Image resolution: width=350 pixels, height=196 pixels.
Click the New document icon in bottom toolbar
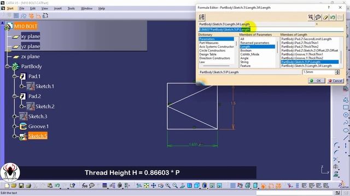pos(7,185)
